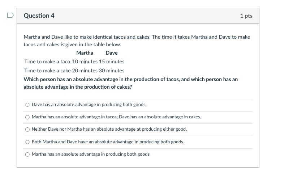
Task: Click answer text 'Martha has an absolute advantage in tacos; Dave...'
Action: coord(116,117)
